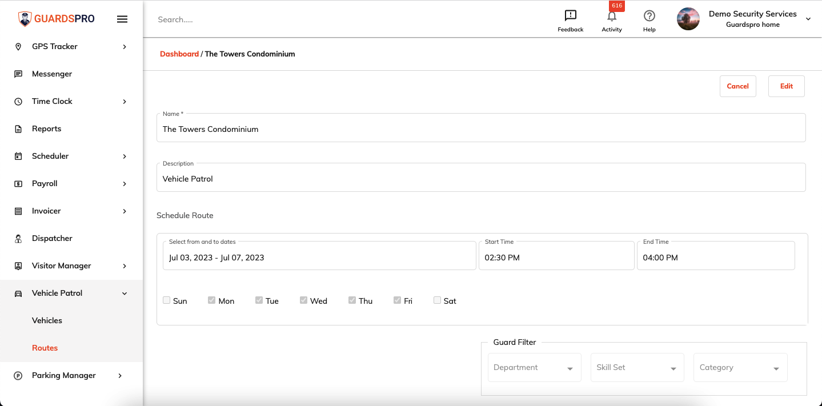Toggle the Sat checkbox
The image size is (822, 406).
[437, 300]
